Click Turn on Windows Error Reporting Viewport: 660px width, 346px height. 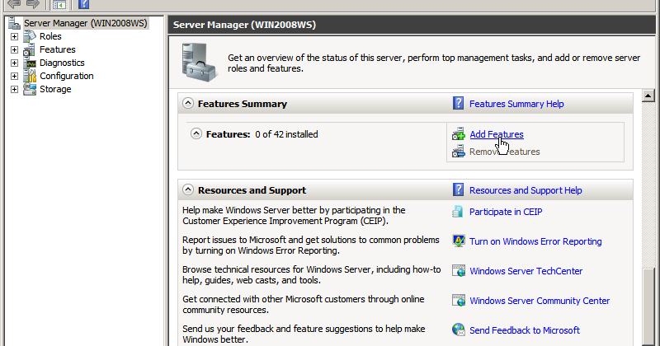tap(535, 241)
